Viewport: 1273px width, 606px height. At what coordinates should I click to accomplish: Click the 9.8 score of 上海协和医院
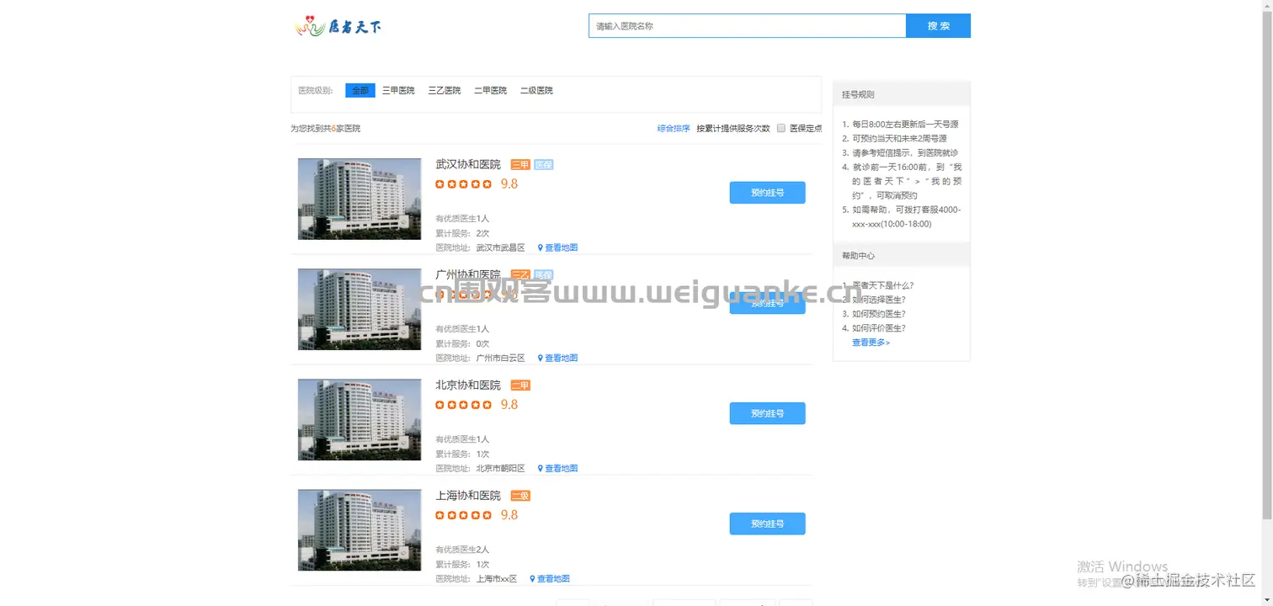coord(509,515)
